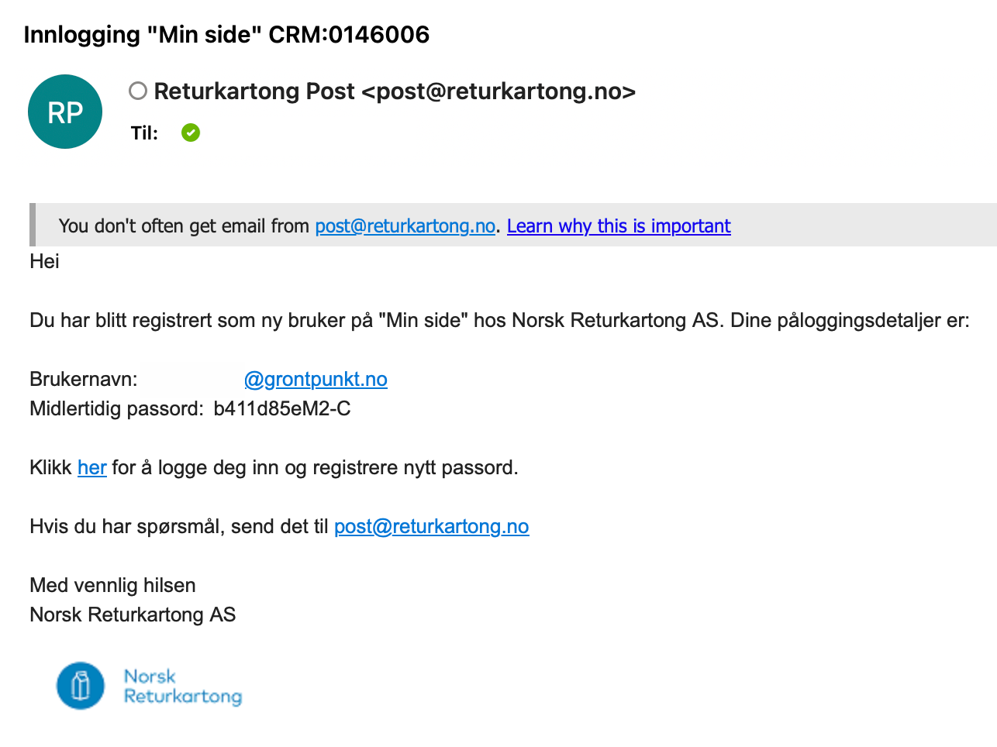Click the Med vennlig hilsen signature line
The height and width of the screenshot is (747, 997).
pyautogui.click(x=112, y=585)
